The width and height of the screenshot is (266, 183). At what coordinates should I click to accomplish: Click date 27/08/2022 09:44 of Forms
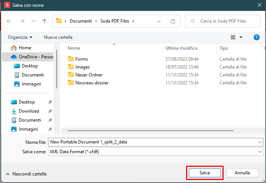point(182,59)
